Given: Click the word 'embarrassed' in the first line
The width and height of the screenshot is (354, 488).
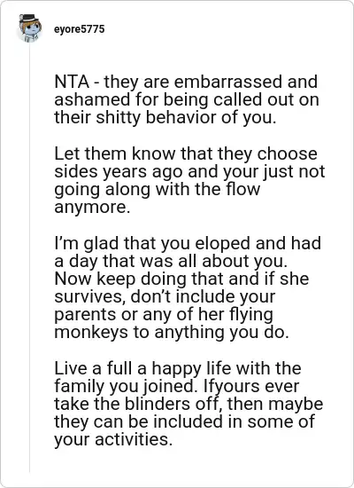Looking at the screenshot, I should pyautogui.click(x=228, y=82).
